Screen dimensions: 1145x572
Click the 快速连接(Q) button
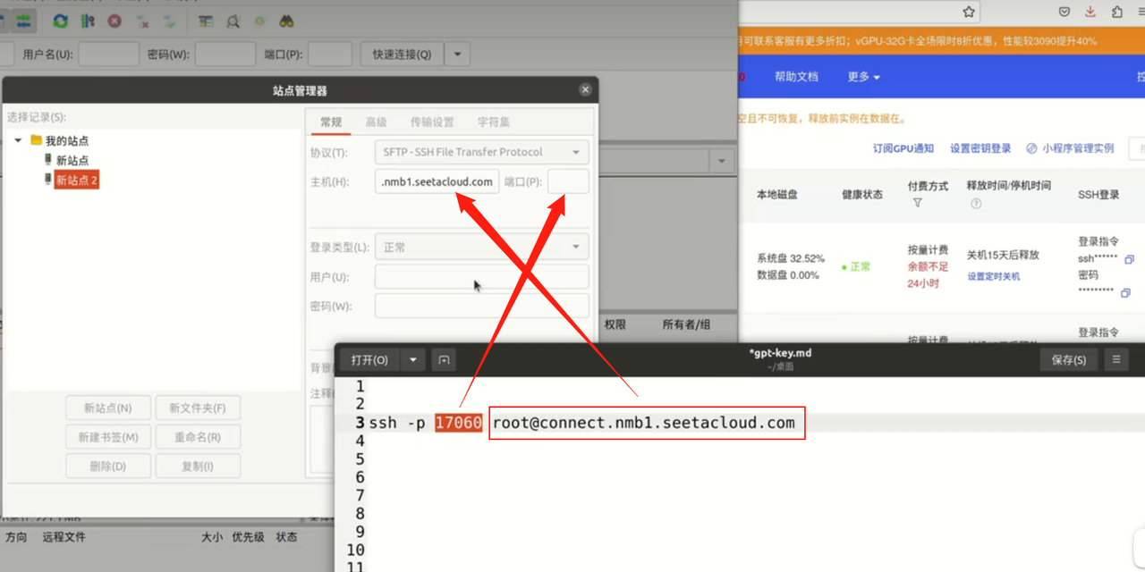(402, 55)
